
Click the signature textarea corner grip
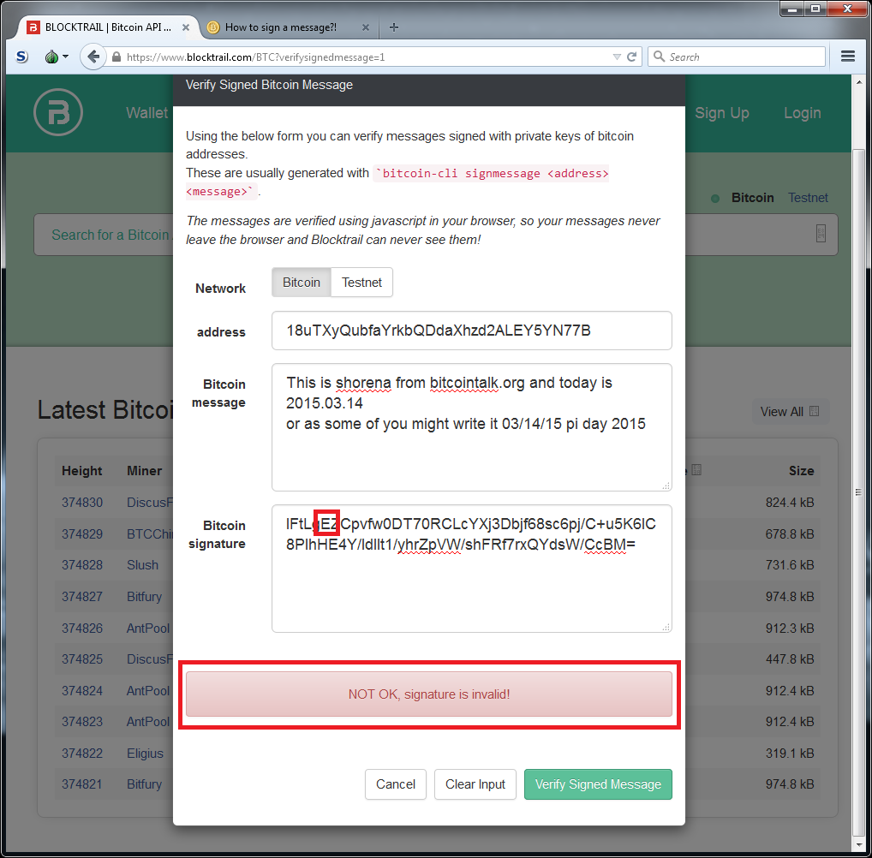666,627
